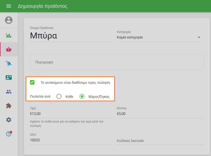Select the shopping basket items icon
The image size is (211, 156).
pos(9,49)
